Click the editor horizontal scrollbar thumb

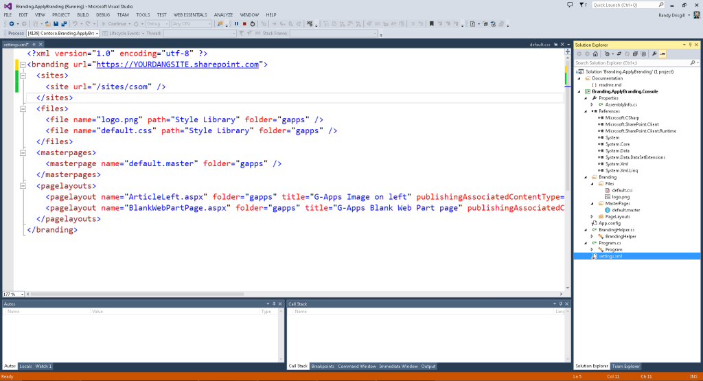click(137, 294)
